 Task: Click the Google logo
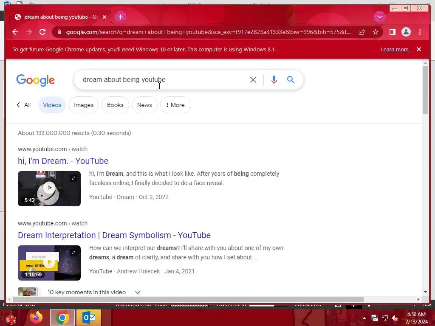pyautogui.click(x=36, y=80)
